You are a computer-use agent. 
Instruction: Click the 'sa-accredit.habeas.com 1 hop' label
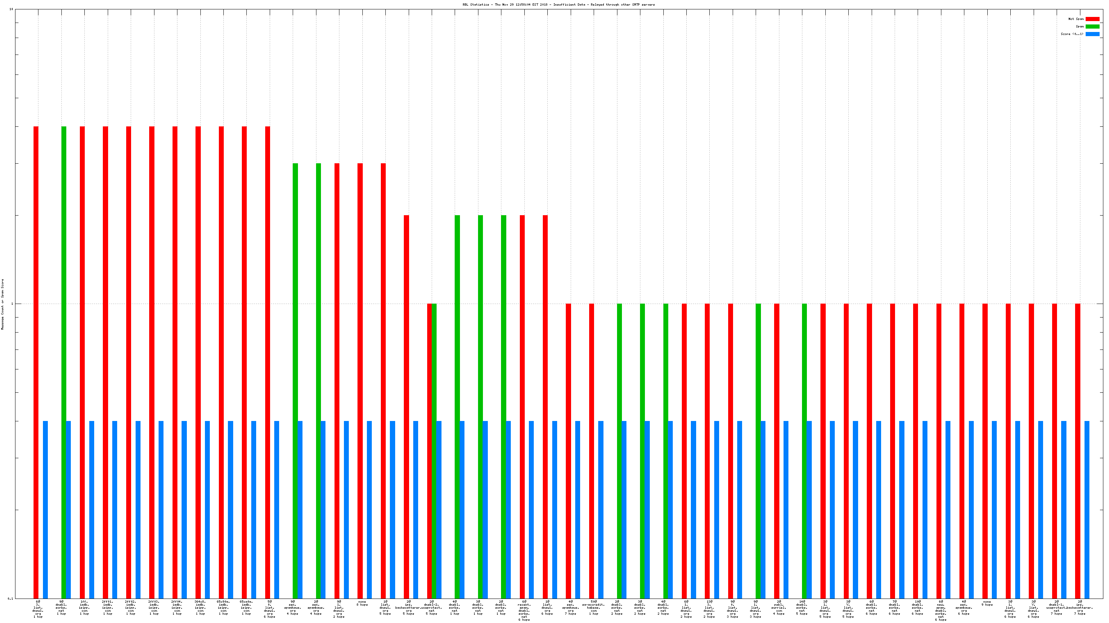point(593,608)
